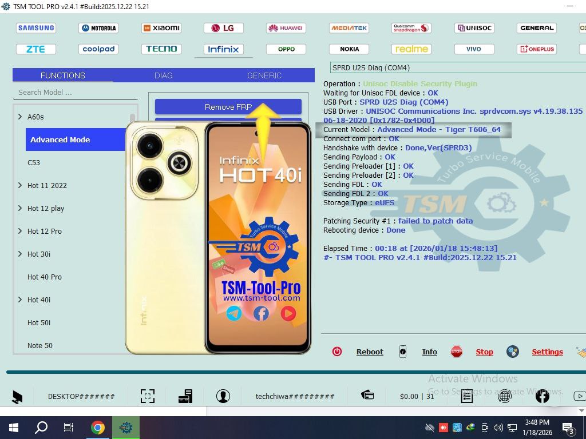Select the Vivo brand button
Screen dimensions: 586x439
tap(474, 49)
